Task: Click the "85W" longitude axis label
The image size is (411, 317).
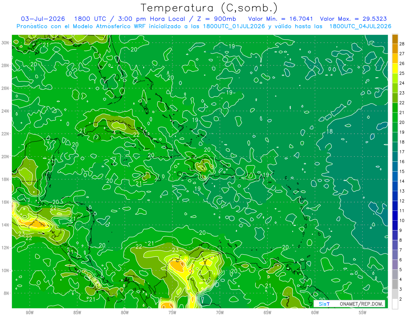Action: (77, 313)
